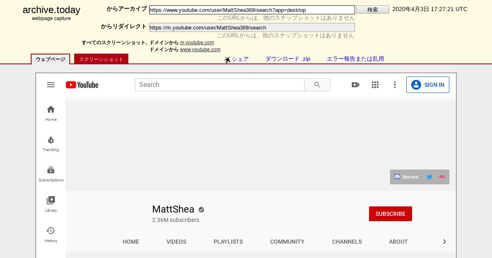Select the スクリーンショット tab
This screenshot has height=258, width=492.
(x=101, y=59)
